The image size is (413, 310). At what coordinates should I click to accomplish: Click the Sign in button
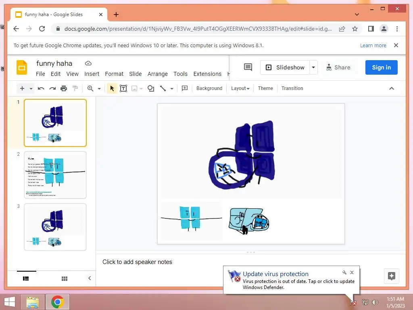point(381,67)
